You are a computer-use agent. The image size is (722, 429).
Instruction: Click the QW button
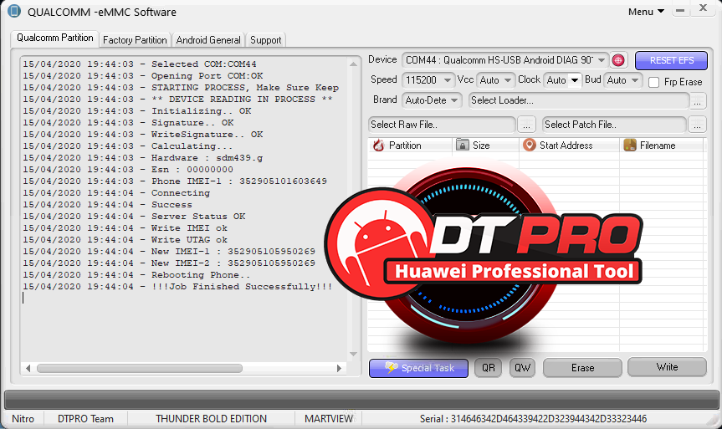[522, 368]
